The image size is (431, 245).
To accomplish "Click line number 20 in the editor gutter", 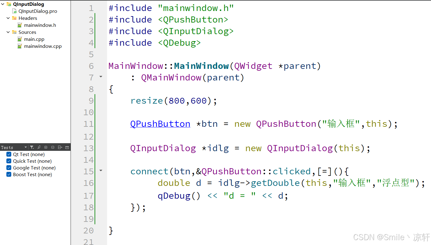I will point(89,230).
